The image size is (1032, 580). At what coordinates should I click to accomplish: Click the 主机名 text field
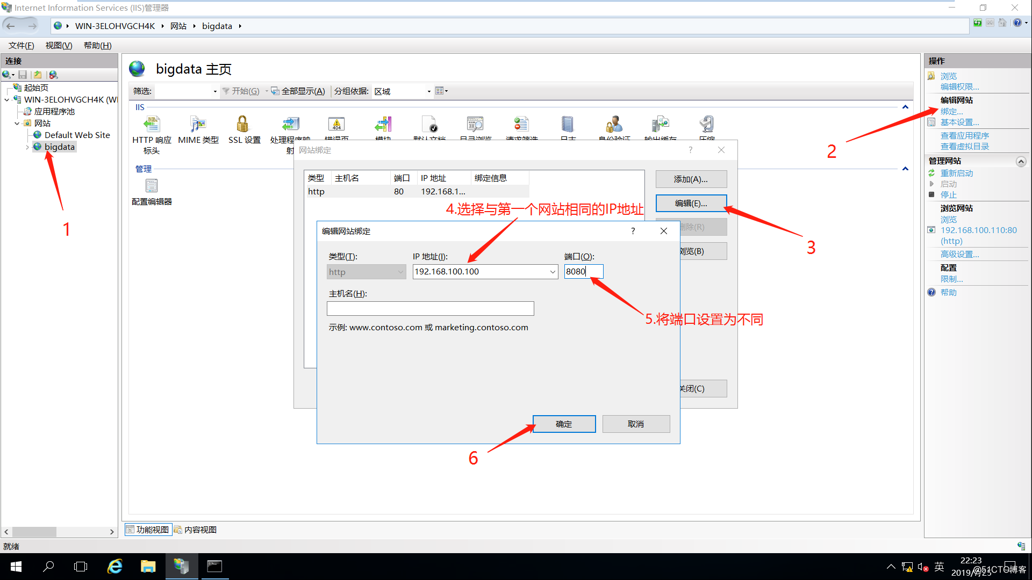click(x=430, y=308)
